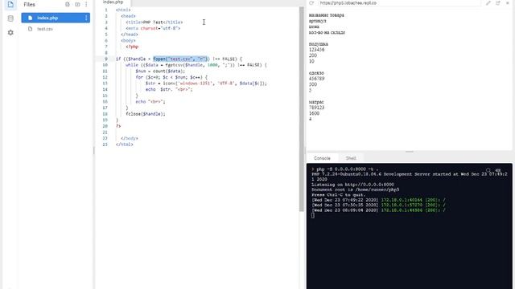Switch to the index.php editor tab
Screen dimensions: 515x289
pyautogui.click(x=113, y=2)
